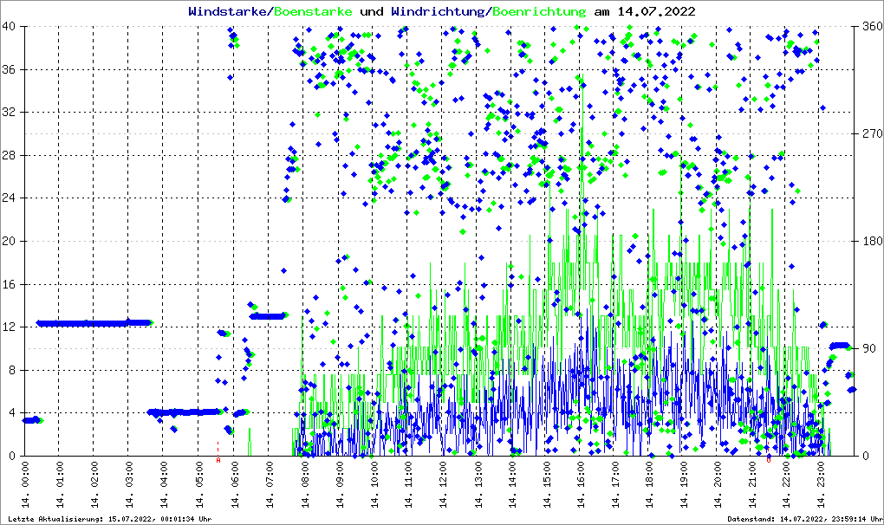Select the "Letzte Aktualisierung: 15.07.2022" footer text
884x525 pixels.
(79, 519)
